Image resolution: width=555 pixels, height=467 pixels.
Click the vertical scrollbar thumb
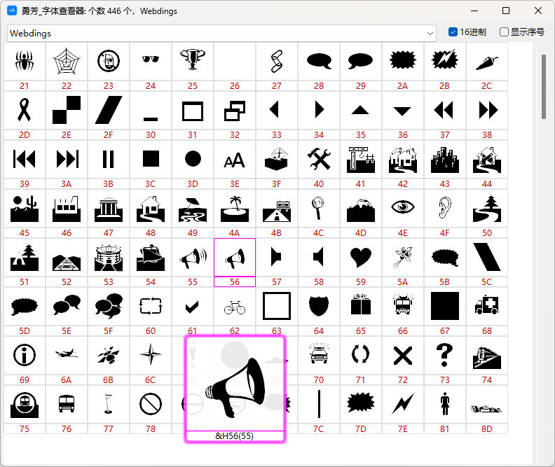(x=544, y=87)
